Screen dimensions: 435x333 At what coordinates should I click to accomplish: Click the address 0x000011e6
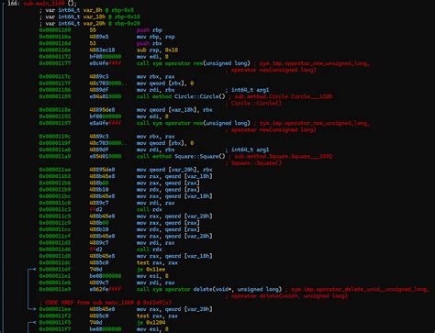[x=55, y=283]
